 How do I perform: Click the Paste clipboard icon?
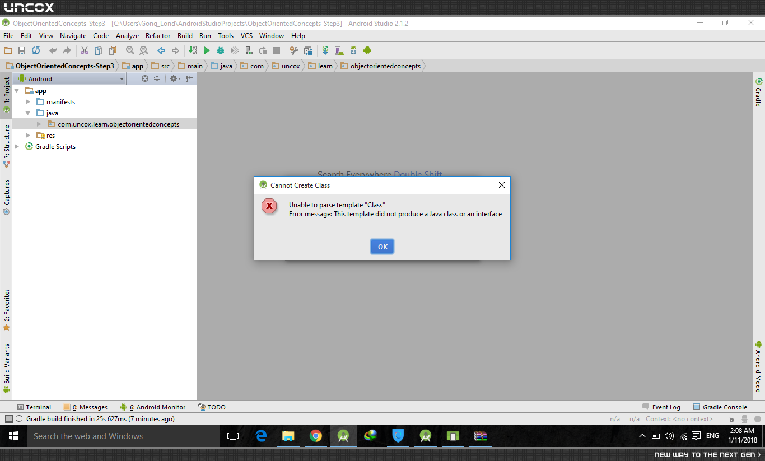click(113, 50)
